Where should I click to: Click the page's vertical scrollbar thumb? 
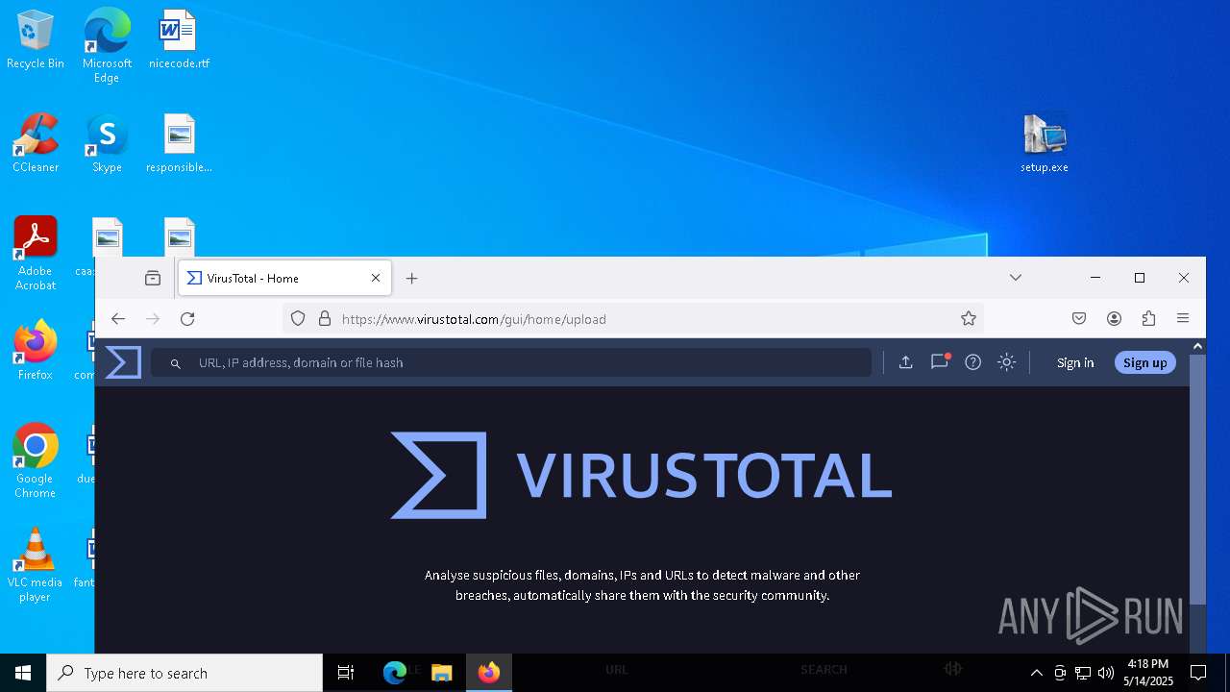point(1197,479)
